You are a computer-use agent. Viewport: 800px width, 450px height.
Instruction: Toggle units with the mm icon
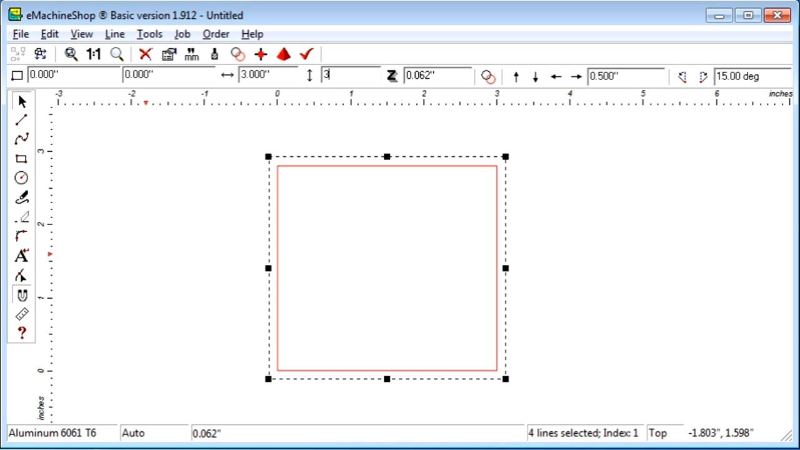point(192,54)
